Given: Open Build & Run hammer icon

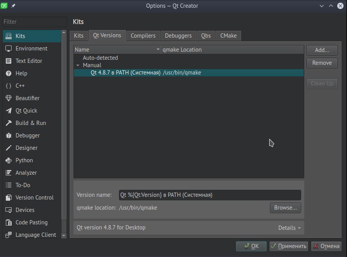Looking at the screenshot, I should click(9, 123).
